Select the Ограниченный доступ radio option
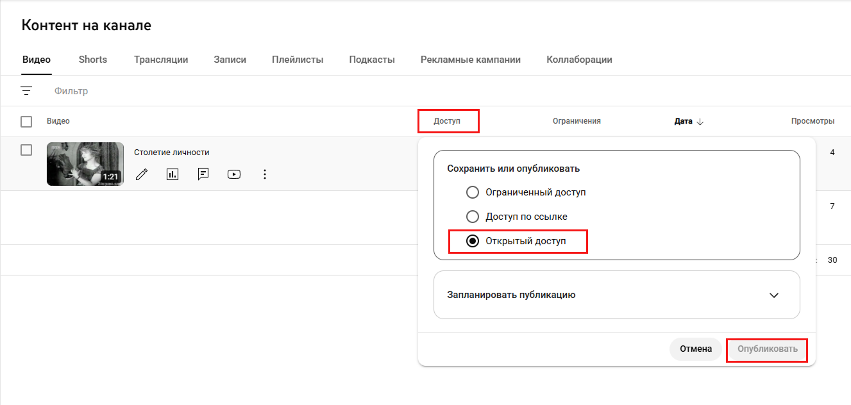 coord(473,192)
